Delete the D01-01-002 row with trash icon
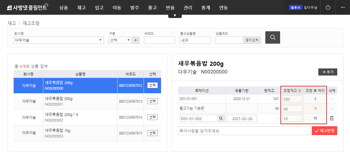350x159 pixels. click(332, 118)
